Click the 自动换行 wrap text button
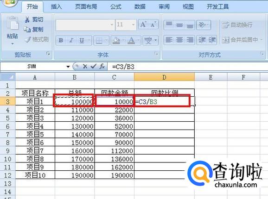 pyautogui.click(x=237, y=25)
